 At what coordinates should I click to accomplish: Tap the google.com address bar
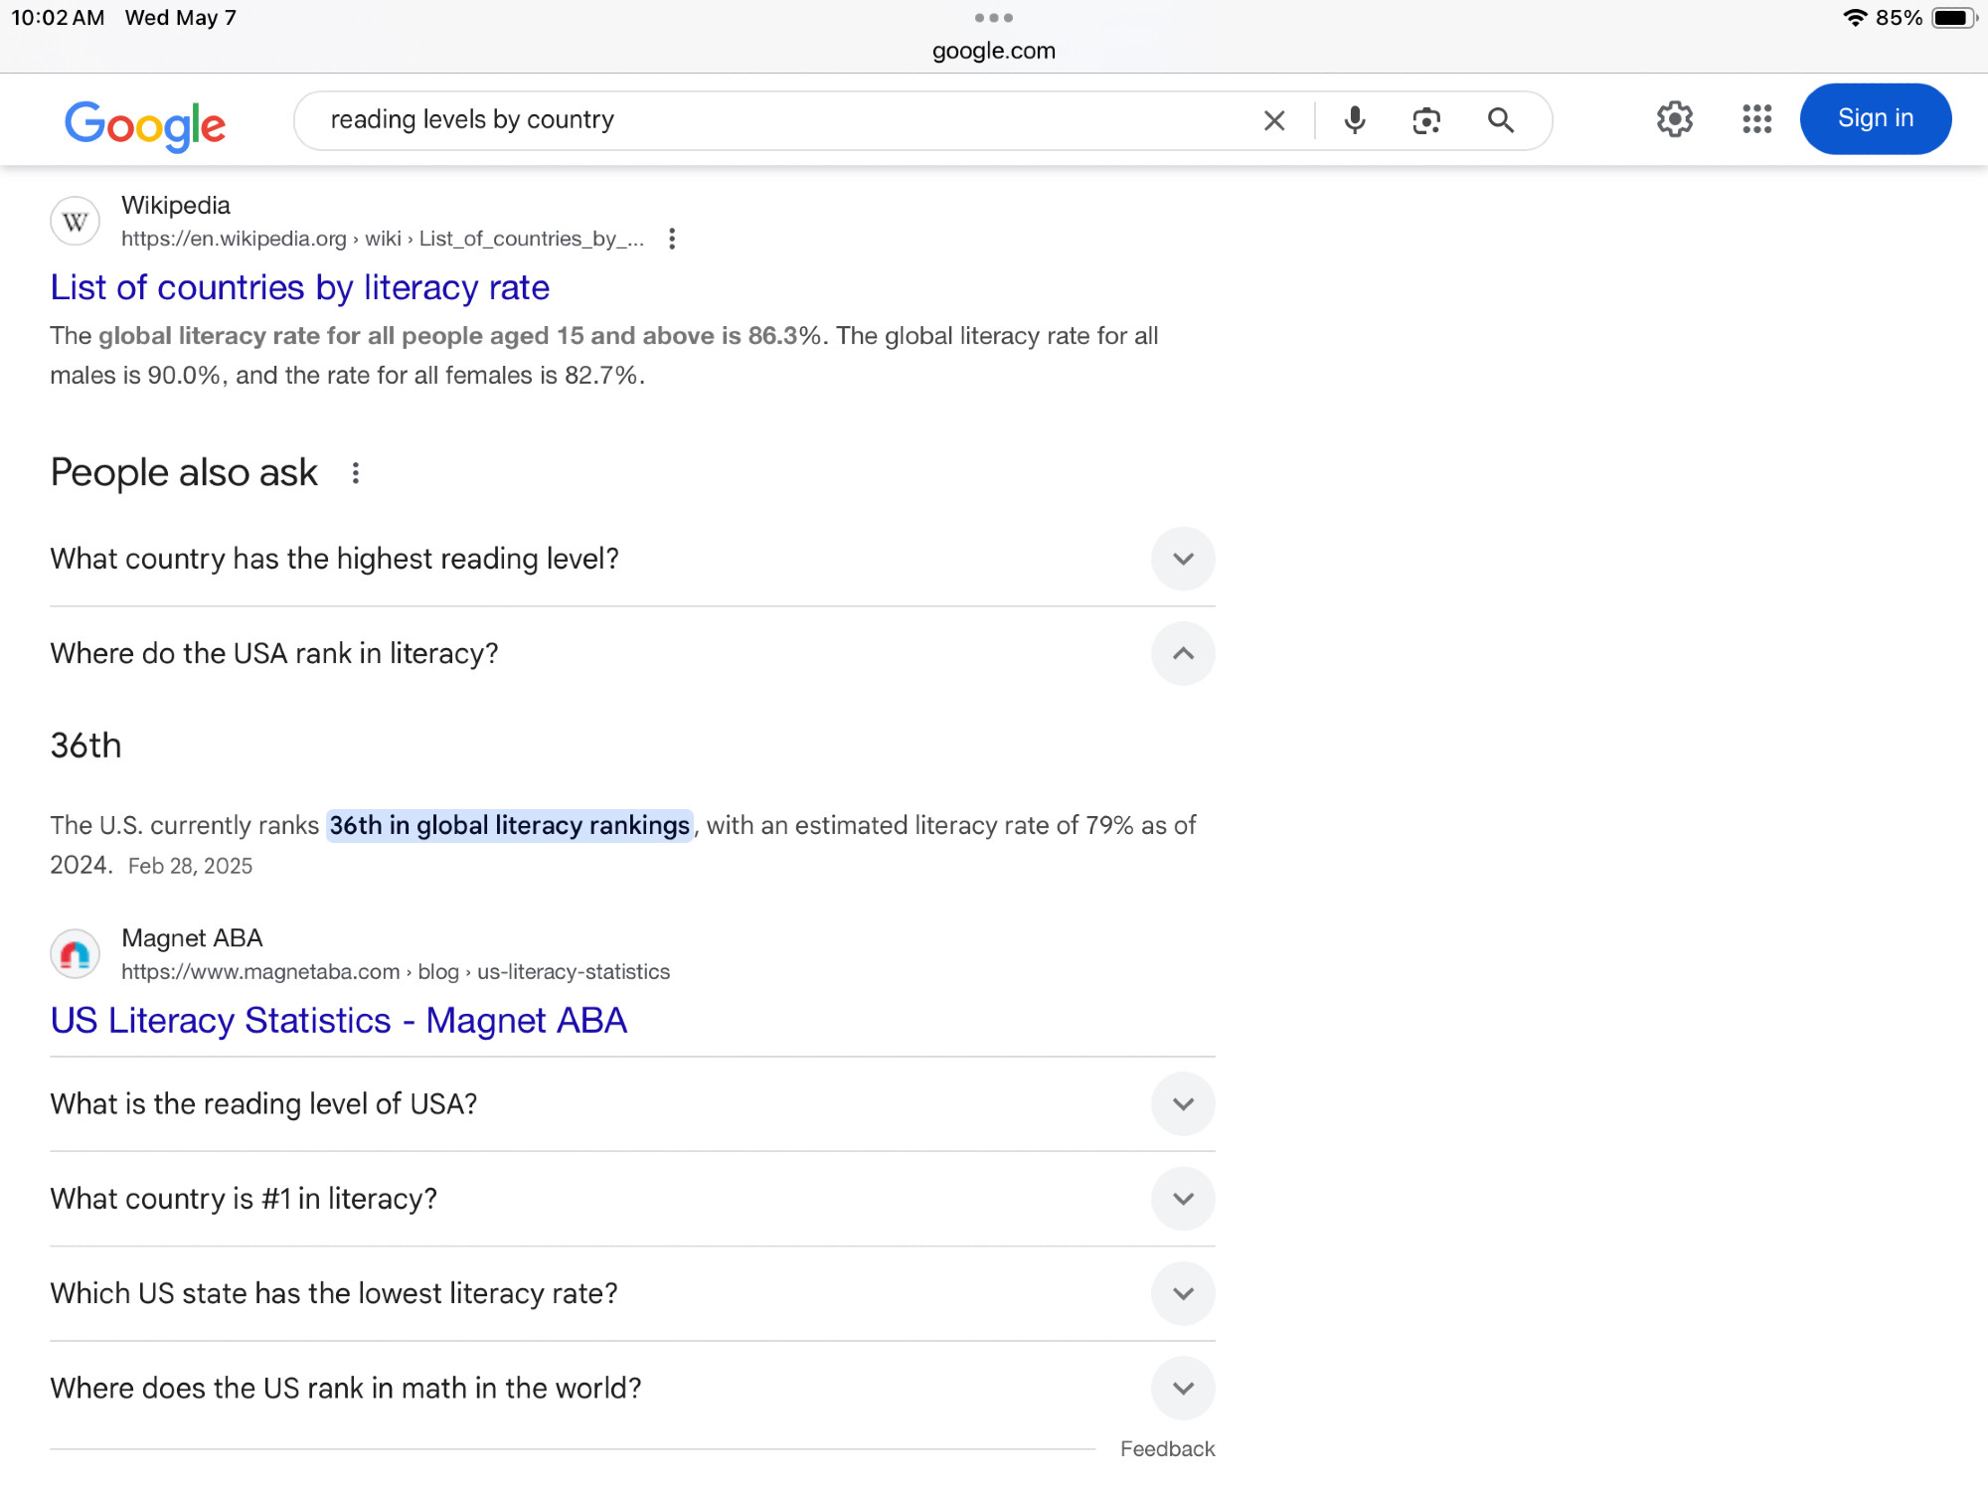coord(994,51)
